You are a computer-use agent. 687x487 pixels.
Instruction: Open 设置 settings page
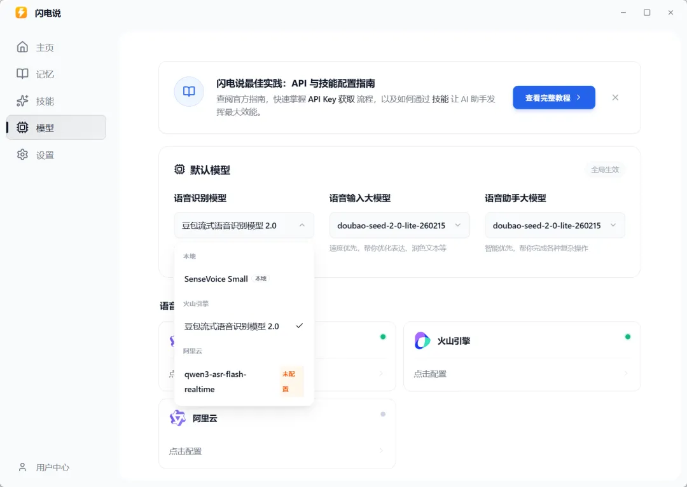(x=56, y=155)
